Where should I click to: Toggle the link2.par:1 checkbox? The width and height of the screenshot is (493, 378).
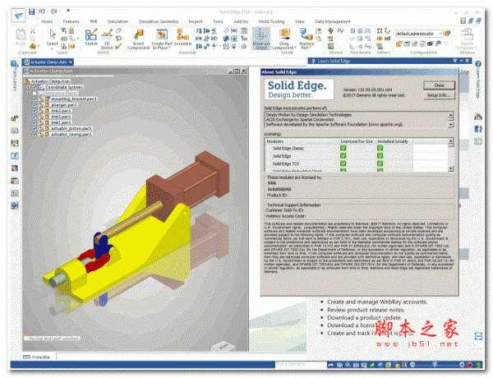(35, 111)
